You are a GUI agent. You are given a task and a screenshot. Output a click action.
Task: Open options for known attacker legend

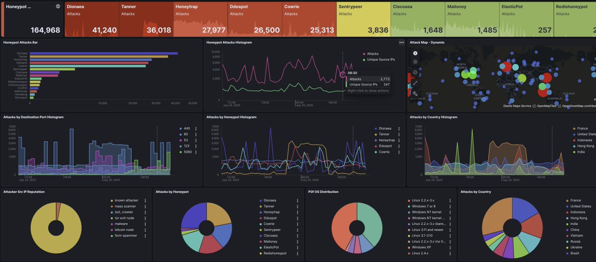tap(145, 201)
